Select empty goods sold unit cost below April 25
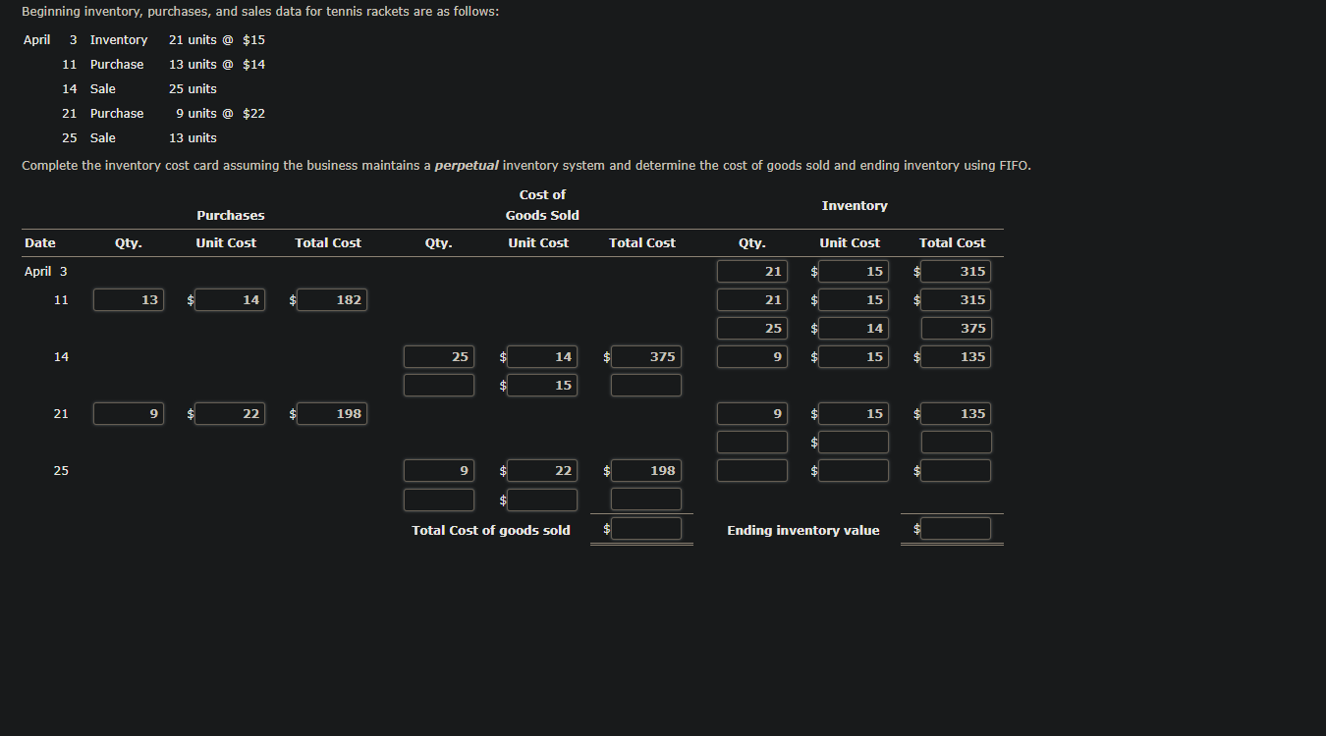The width and height of the screenshot is (1326, 736). click(542, 500)
